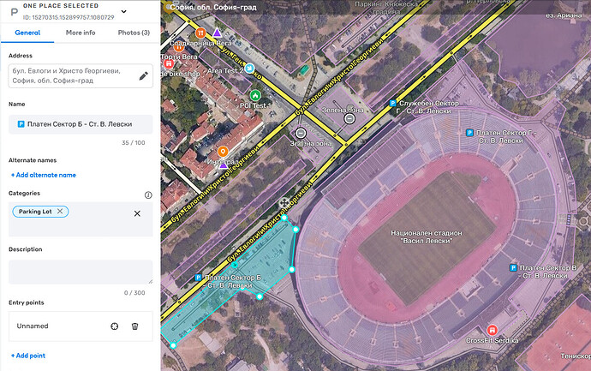Click the purple triangle marker near Сладкарница Вега
The width and height of the screenshot is (591, 371).
[x=217, y=33]
